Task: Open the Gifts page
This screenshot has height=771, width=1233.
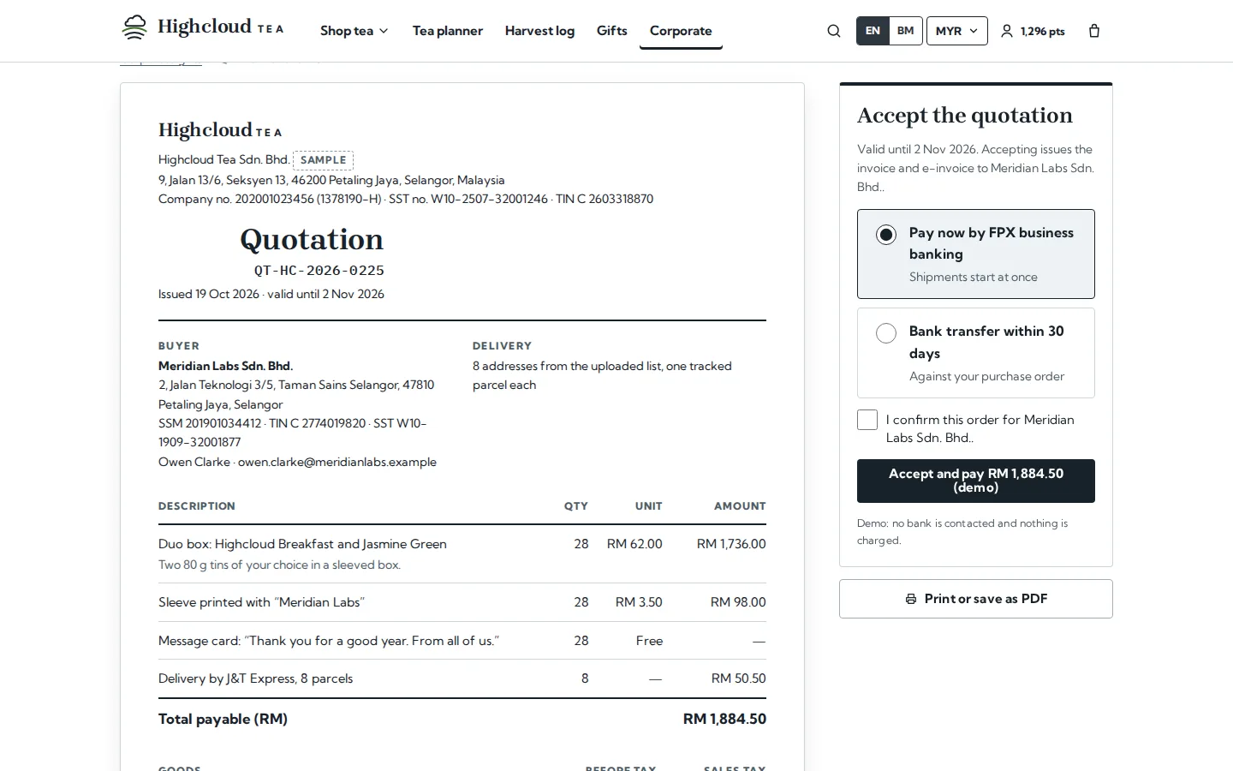Action: point(612,31)
